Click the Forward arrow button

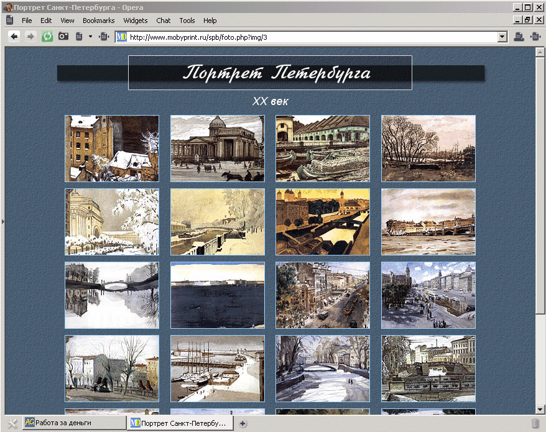(30, 36)
